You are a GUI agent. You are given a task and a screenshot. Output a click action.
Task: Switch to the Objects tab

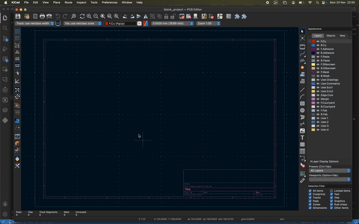click(330, 35)
